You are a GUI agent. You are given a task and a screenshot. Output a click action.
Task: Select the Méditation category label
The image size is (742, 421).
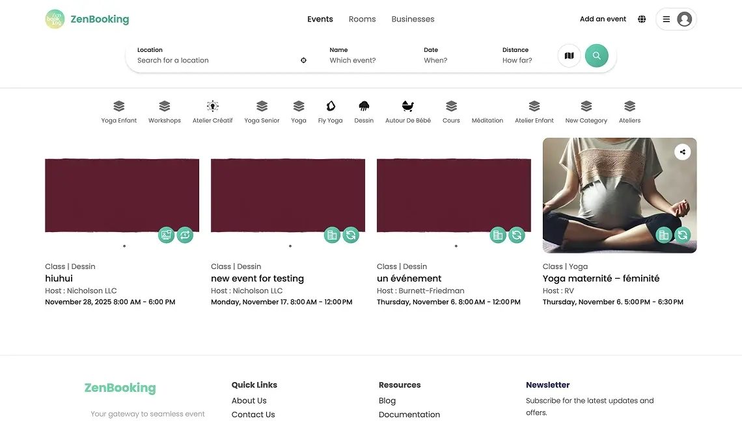coord(488,120)
